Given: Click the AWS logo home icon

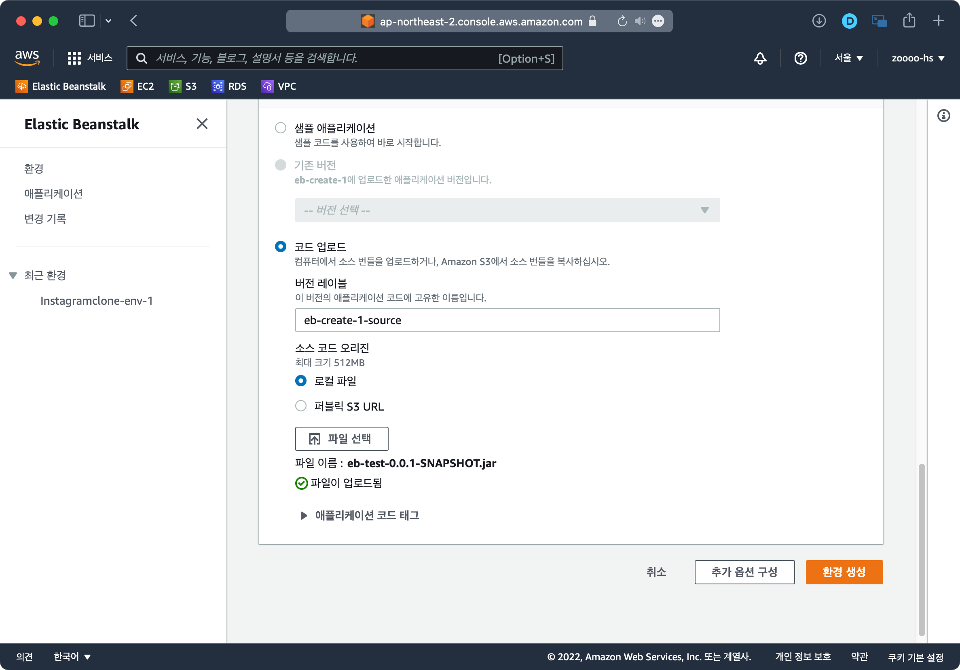Looking at the screenshot, I should (x=27, y=58).
